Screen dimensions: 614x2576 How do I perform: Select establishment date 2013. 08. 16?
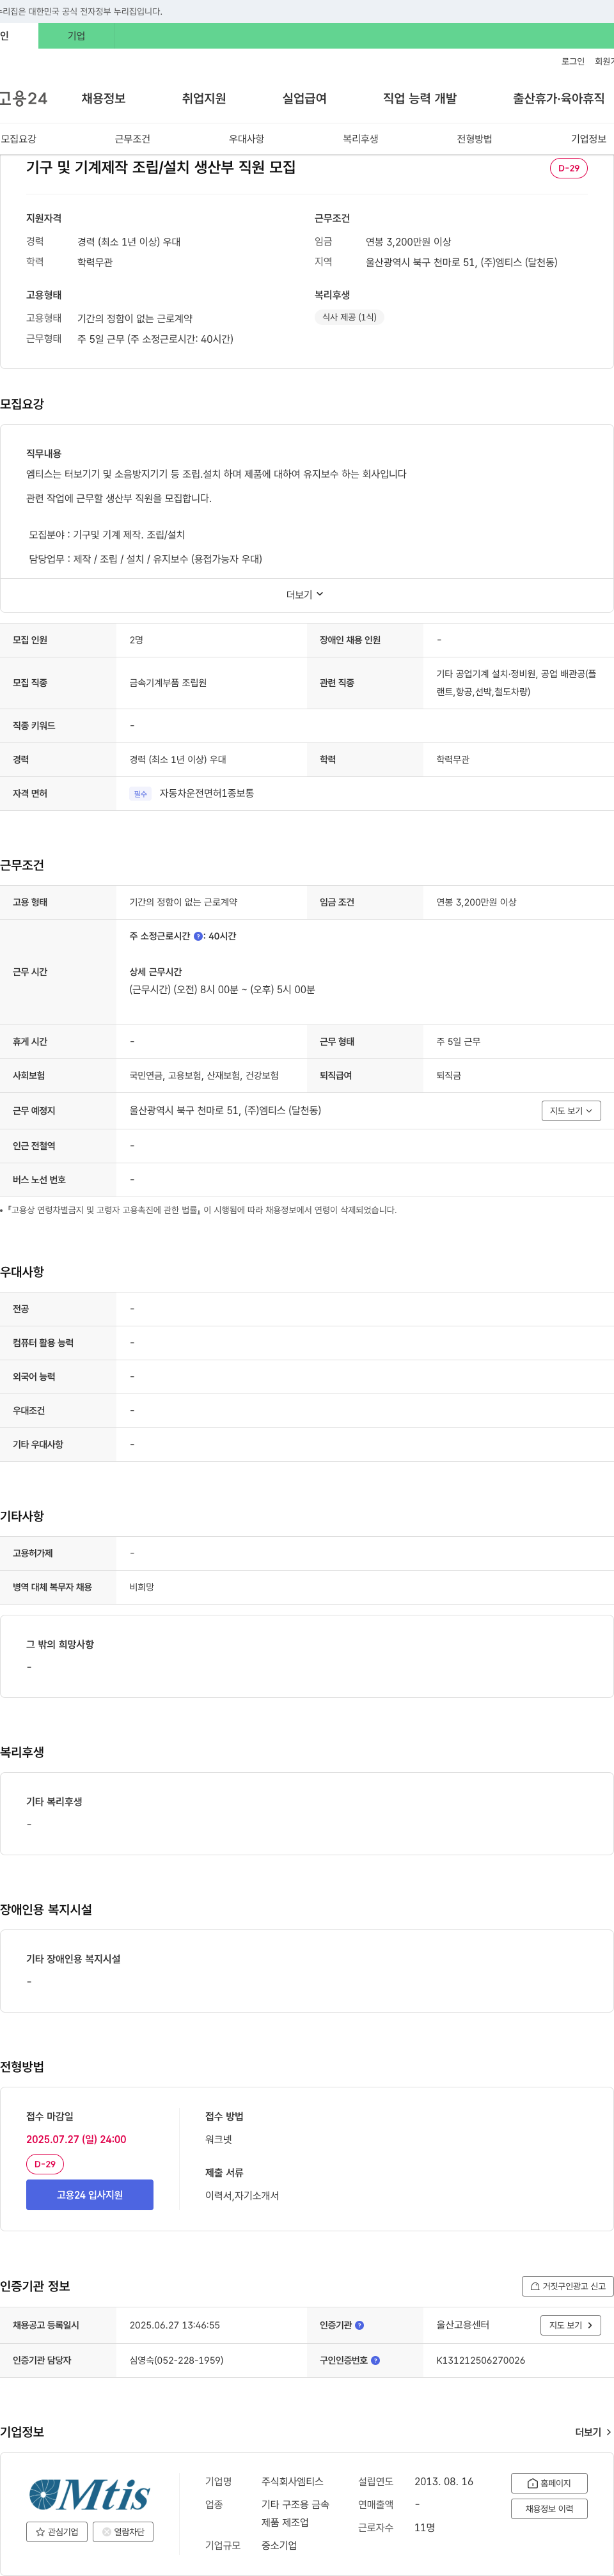point(444,2482)
